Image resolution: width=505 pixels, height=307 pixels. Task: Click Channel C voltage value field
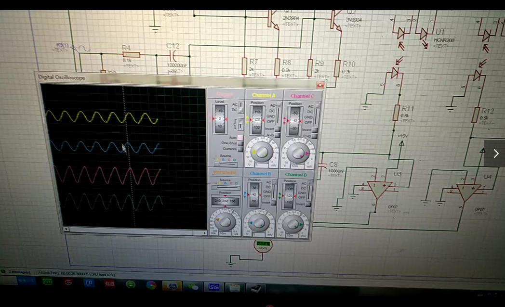click(x=298, y=166)
